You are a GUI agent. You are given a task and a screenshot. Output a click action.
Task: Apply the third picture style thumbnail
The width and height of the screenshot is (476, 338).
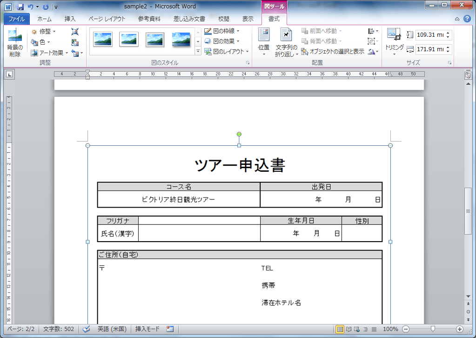pos(155,40)
